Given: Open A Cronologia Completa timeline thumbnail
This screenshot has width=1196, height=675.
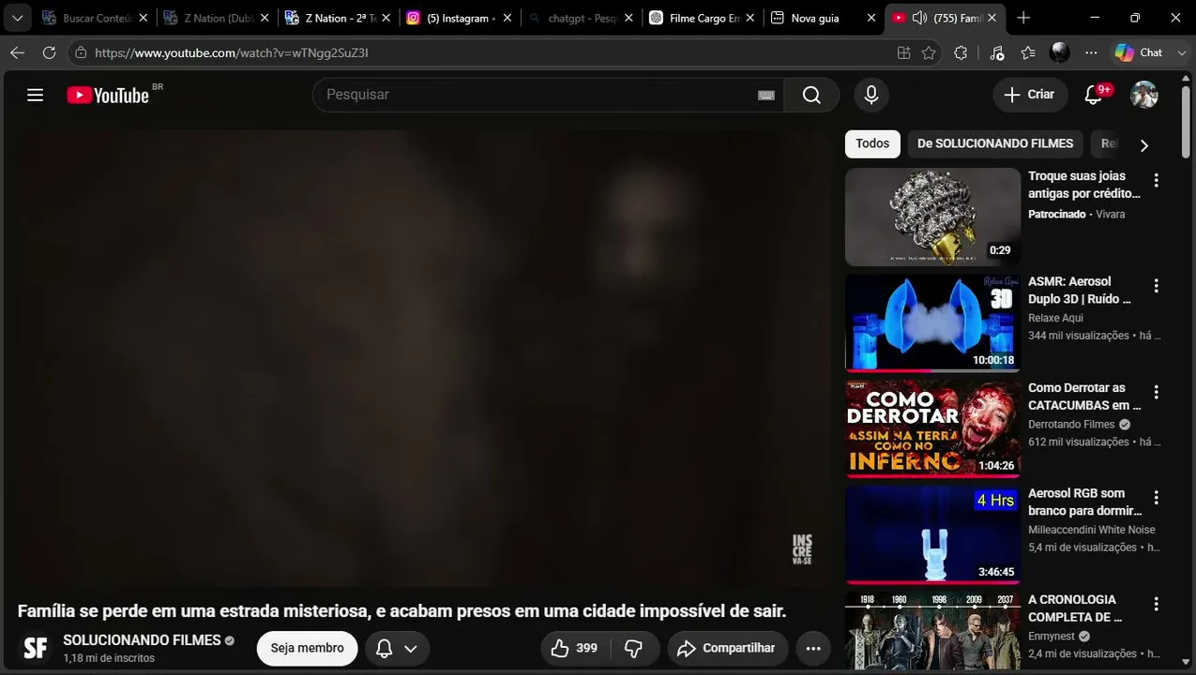Looking at the screenshot, I should [932, 631].
